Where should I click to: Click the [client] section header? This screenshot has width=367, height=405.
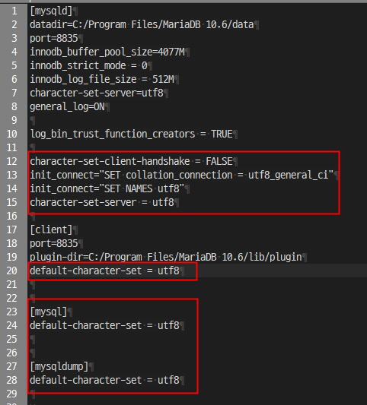[x=51, y=230]
